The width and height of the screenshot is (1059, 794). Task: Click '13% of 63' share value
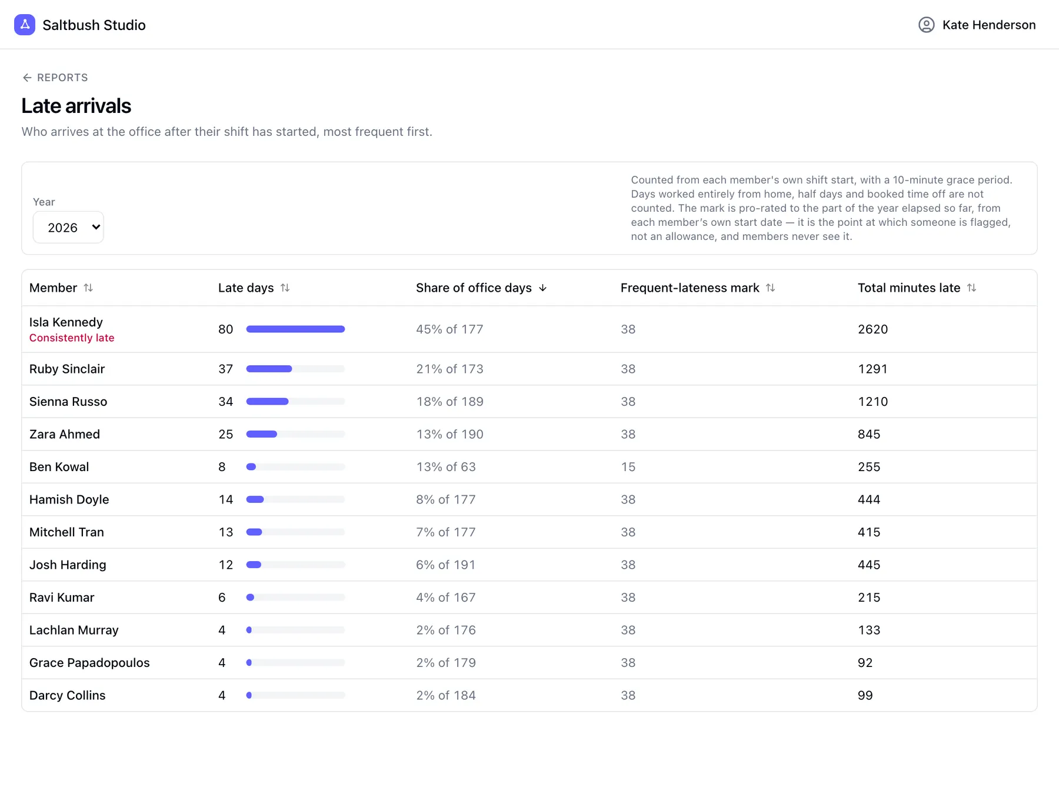coord(446,467)
